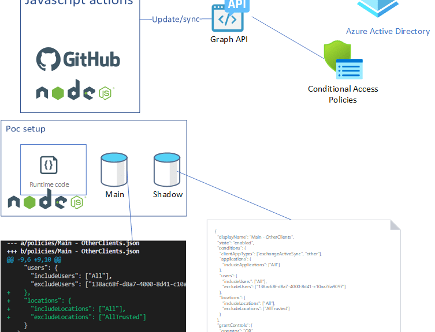Open the Azure Active Directory text label
435x332 pixels.
388,31
